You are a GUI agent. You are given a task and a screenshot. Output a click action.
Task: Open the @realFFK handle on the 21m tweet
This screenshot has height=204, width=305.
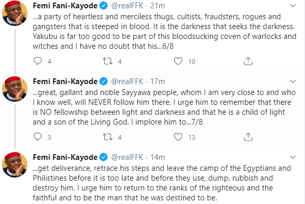(x=127, y=6)
